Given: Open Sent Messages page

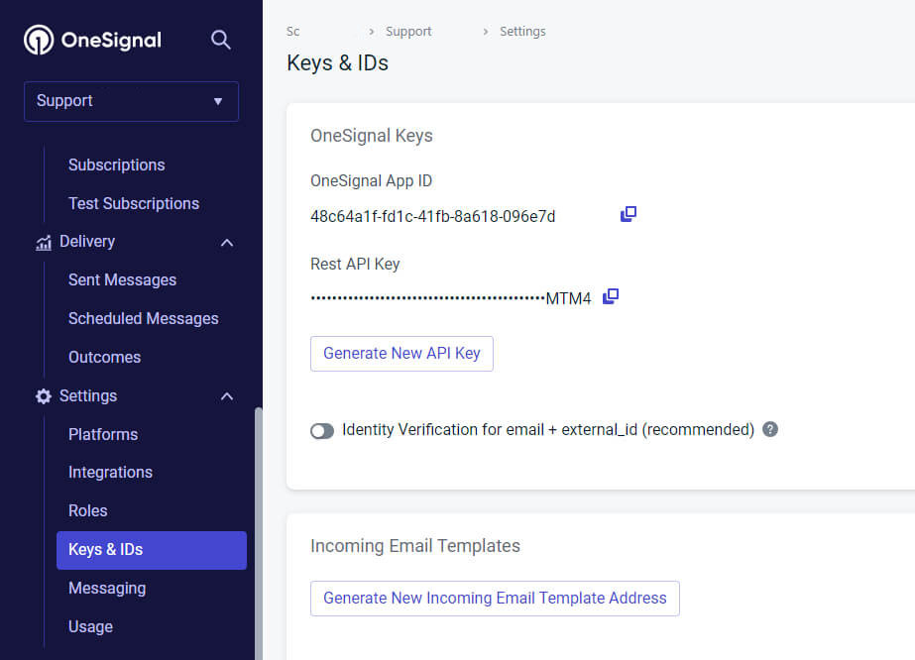Looking at the screenshot, I should click(x=122, y=280).
